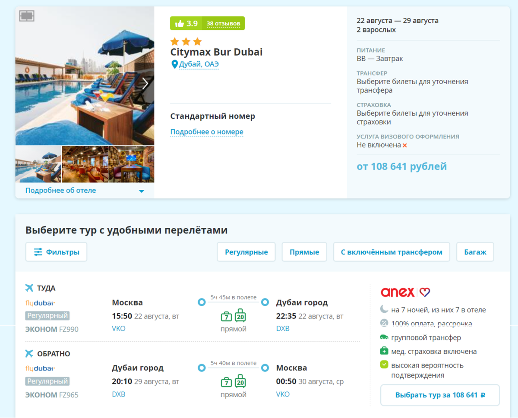518x418 pixels.
Task: Click Регулярный badge on outbound flight
Action: pos(47,316)
